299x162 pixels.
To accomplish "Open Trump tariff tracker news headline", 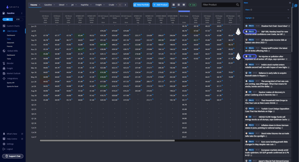I will click(266, 50).
